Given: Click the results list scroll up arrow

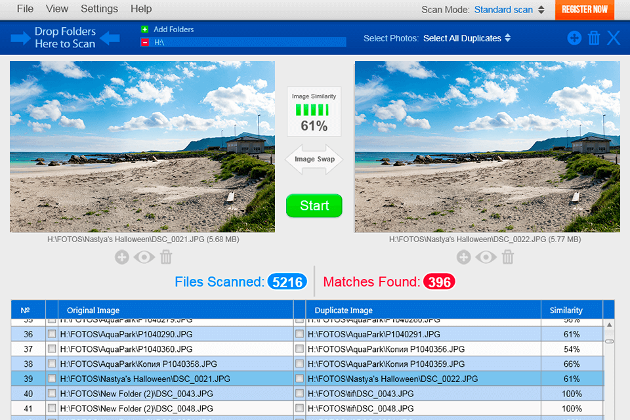Looking at the screenshot, I should [x=609, y=325].
